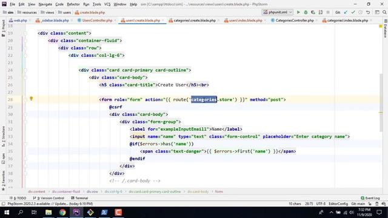
Task: Click the 28:75 line position indicator
Action: click(309, 204)
